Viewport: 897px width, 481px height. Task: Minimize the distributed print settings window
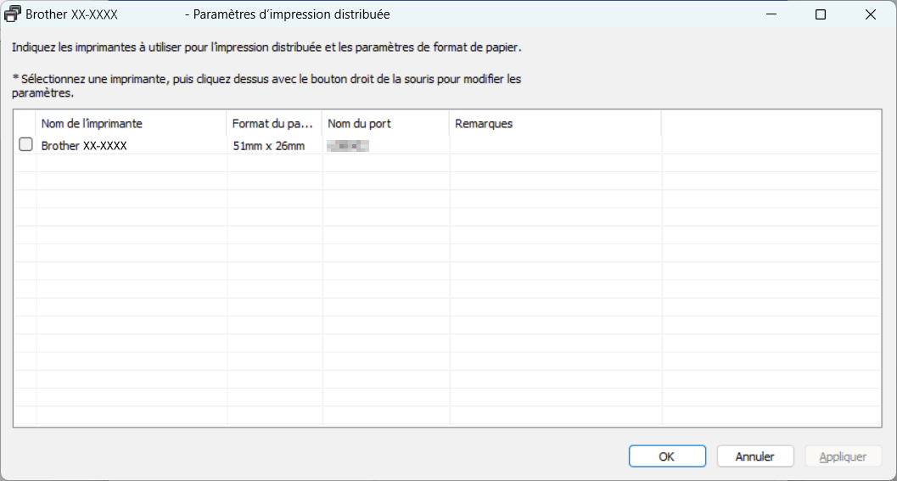coord(771,14)
